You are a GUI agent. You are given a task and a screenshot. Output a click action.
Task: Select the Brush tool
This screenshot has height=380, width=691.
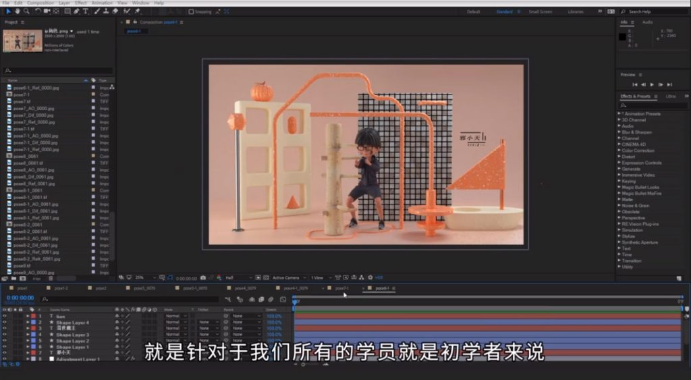pos(97,11)
